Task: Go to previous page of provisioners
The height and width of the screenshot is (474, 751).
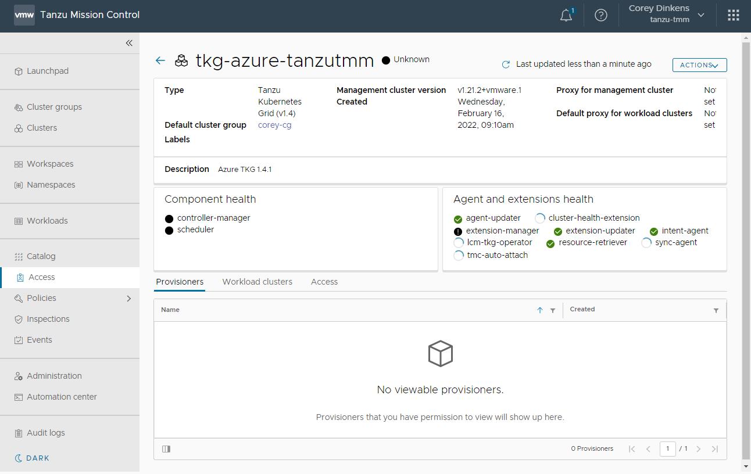Action: [x=648, y=448]
